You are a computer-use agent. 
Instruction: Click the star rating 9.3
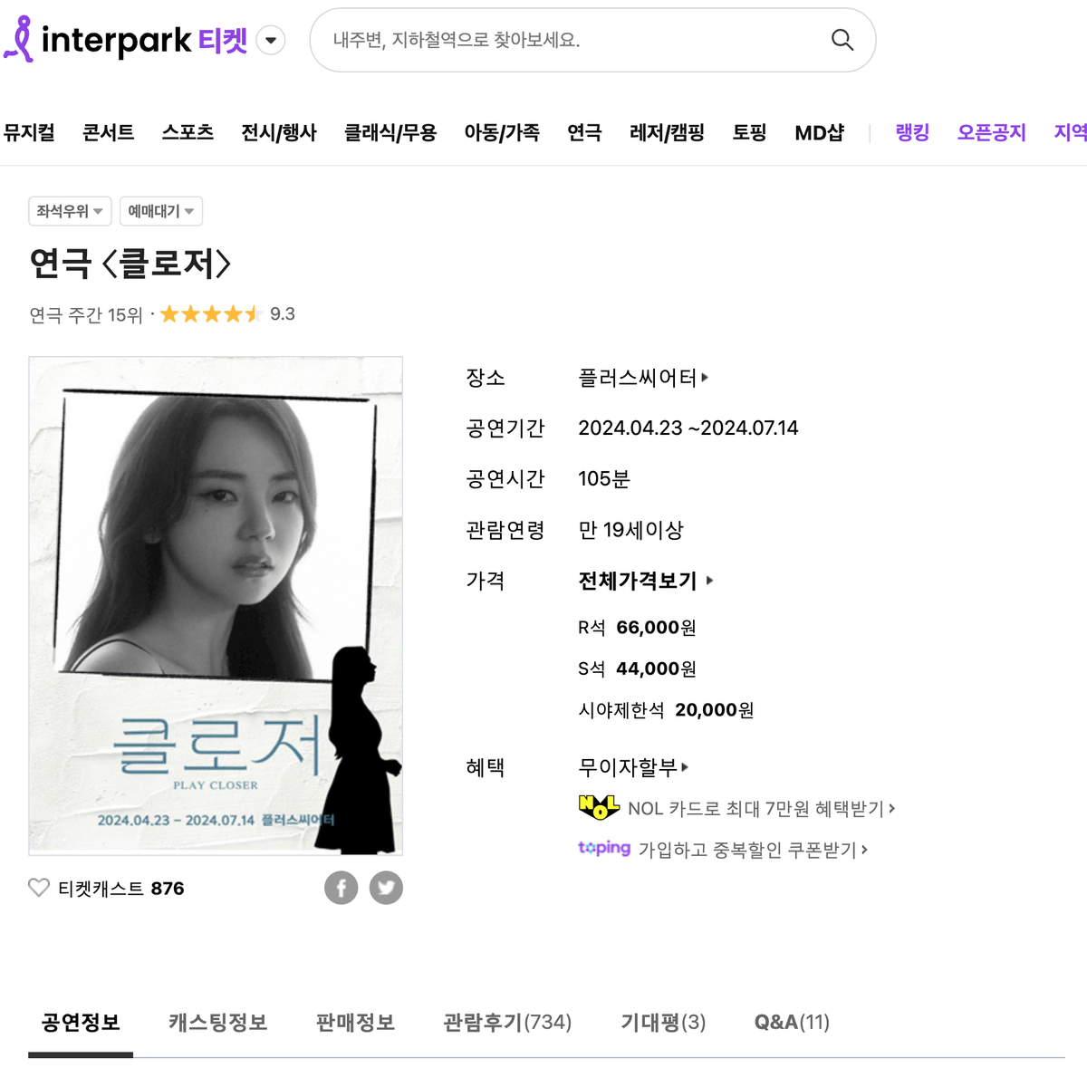point(227,314)
